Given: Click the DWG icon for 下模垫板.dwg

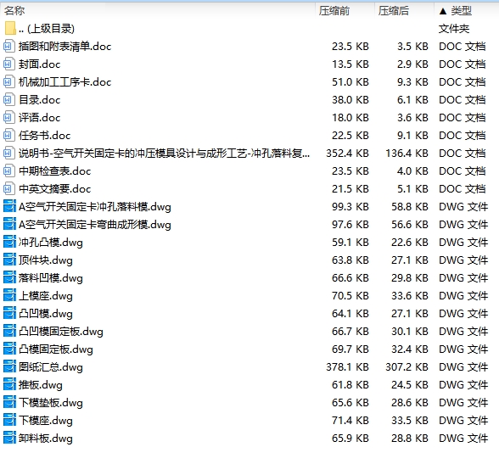Looking at the screenshot, I should (x=9, y=402).
